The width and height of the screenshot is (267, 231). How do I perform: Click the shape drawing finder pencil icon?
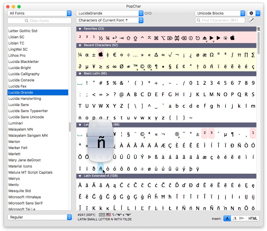tap(251, 20)
